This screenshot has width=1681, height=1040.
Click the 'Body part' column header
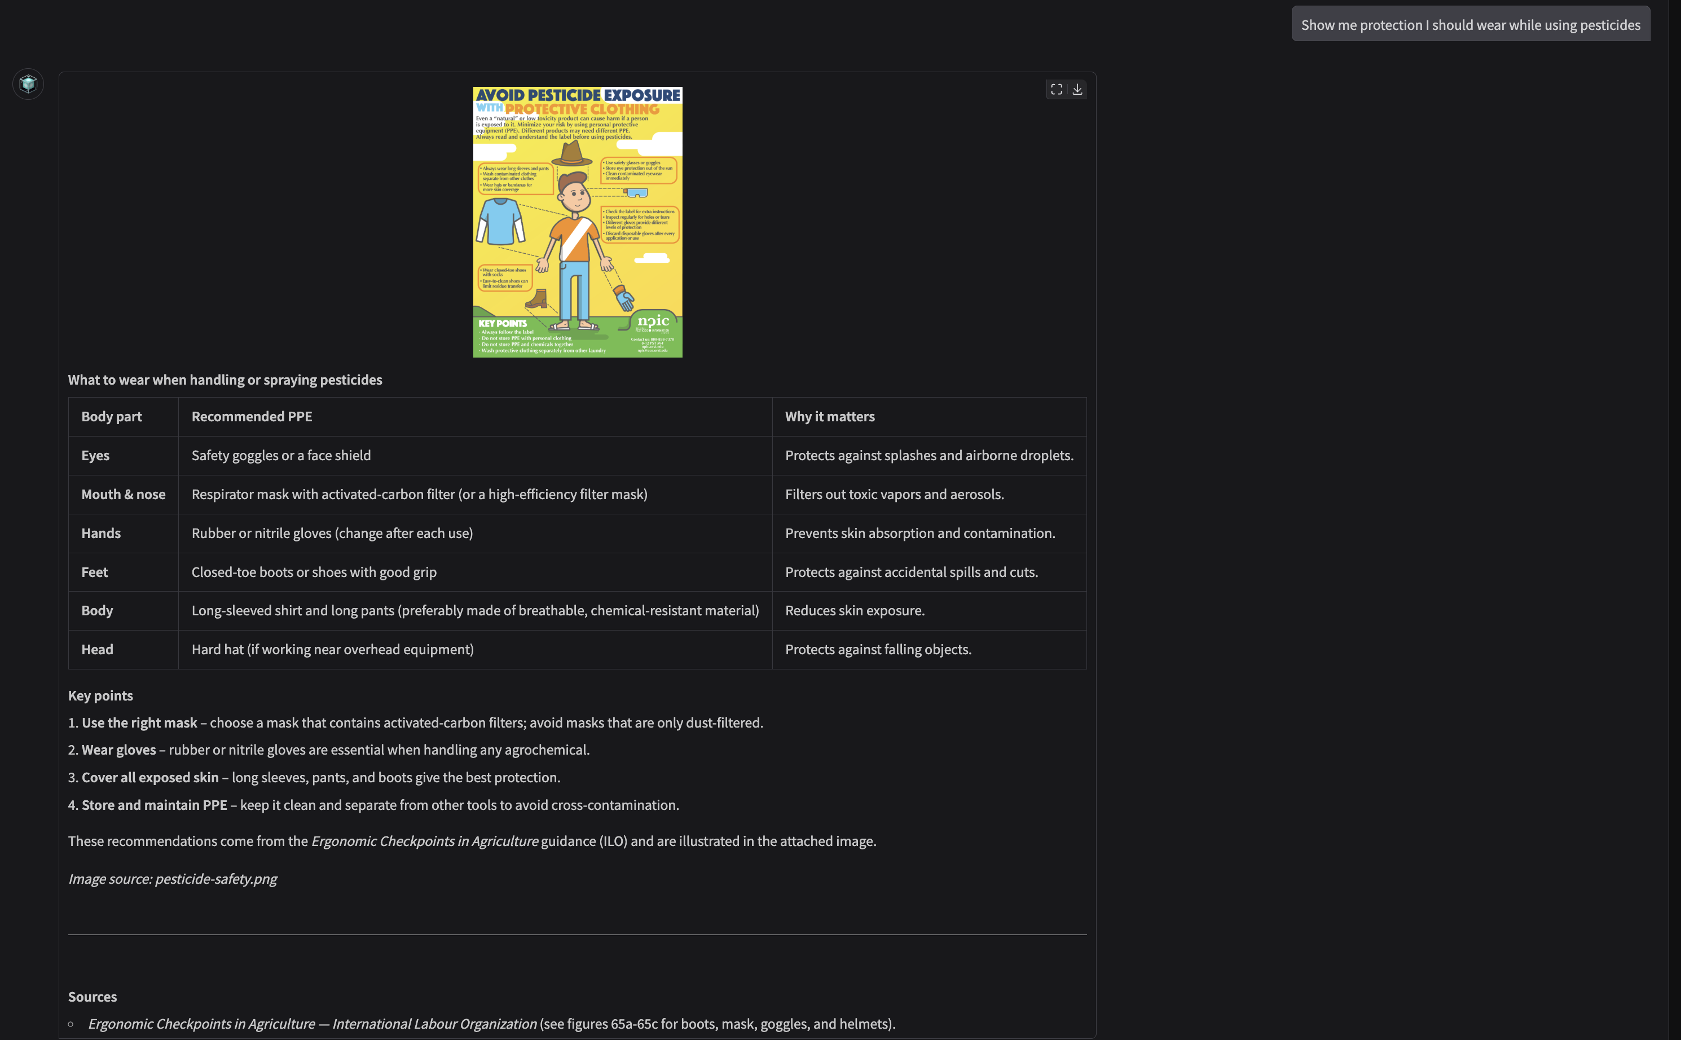tap(112, 416)
